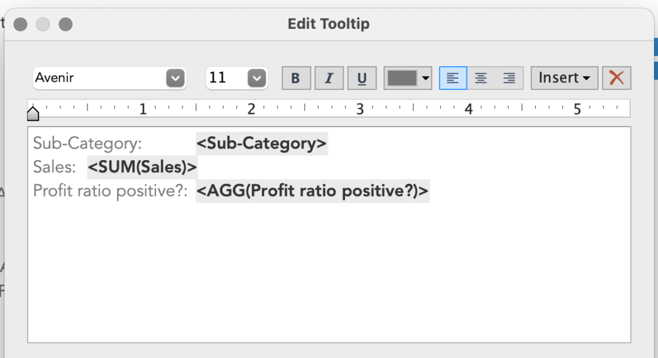Screen dimensions: 658x358
Task: Open the font size 11 dropdown
Action: (x=256, y=78)
